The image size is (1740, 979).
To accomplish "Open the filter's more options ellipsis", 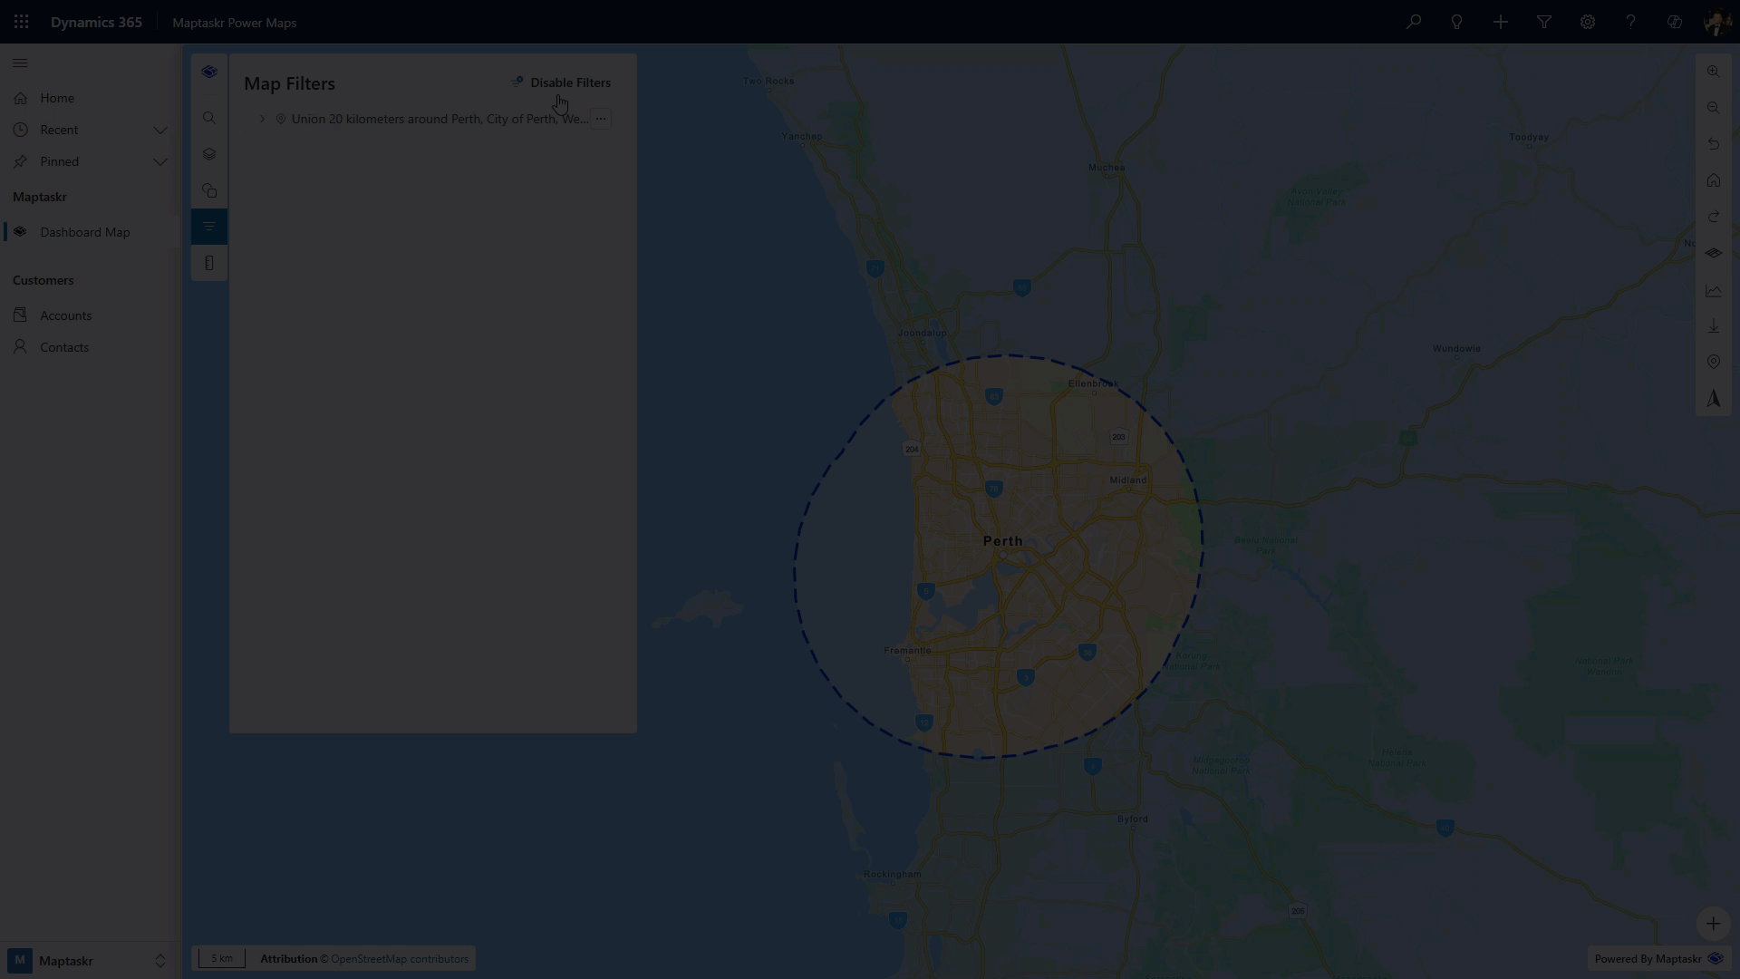I will (x=601, y=119).
